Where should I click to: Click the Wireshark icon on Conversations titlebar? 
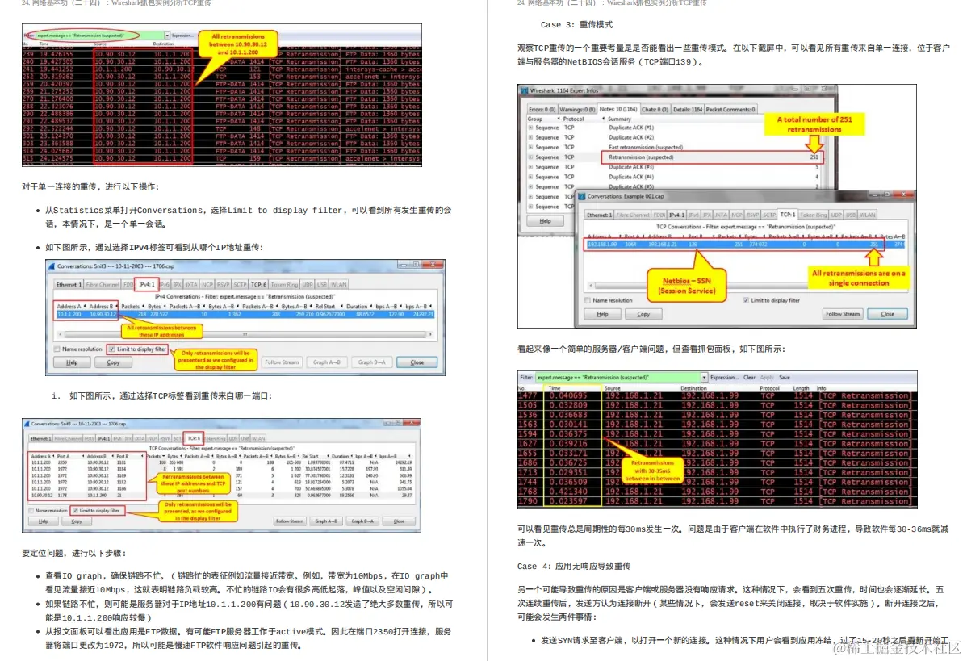51,264
